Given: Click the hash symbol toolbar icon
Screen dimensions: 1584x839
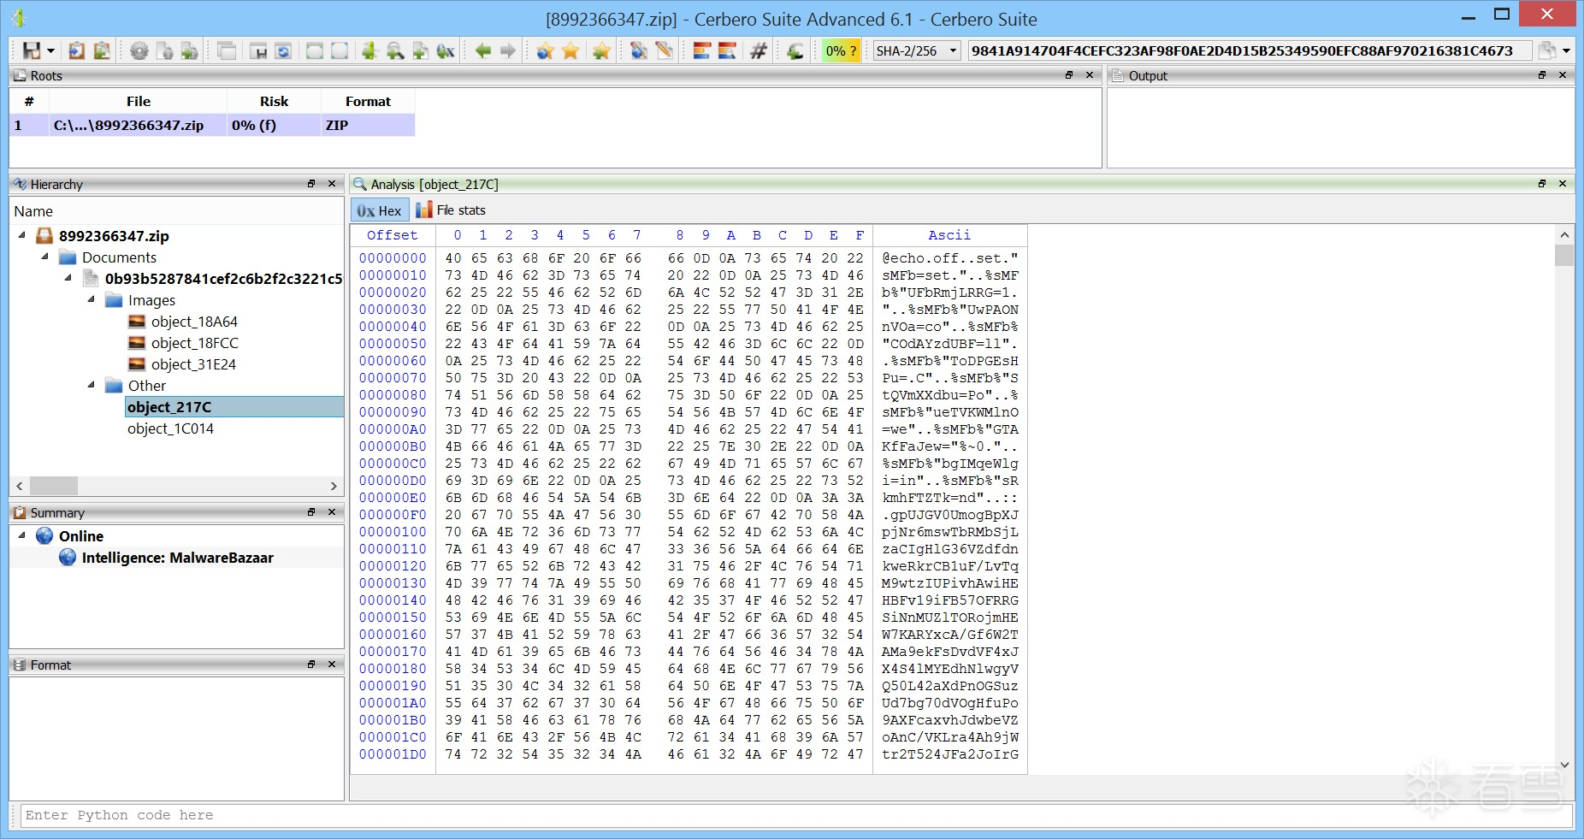Looking at the screenshot, I should pos(758,51).
